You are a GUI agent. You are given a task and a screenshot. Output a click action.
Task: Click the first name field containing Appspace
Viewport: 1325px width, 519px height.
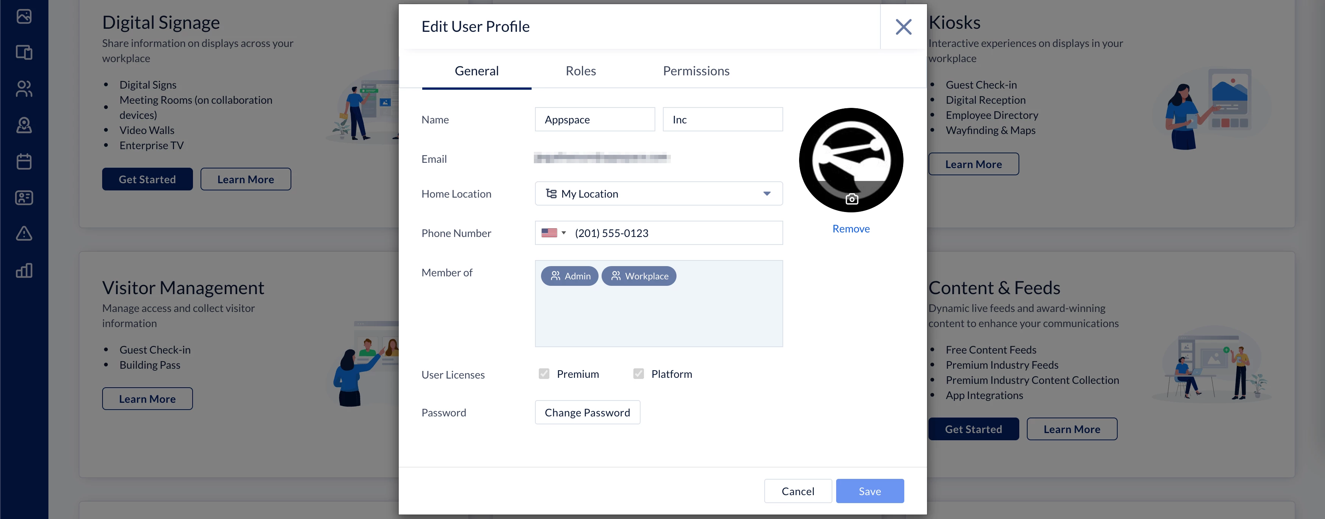point(595,120)
